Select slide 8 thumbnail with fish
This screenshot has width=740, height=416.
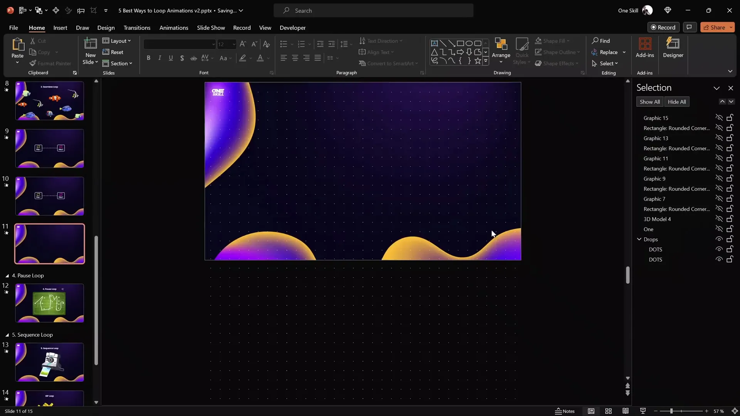point(49,101)
